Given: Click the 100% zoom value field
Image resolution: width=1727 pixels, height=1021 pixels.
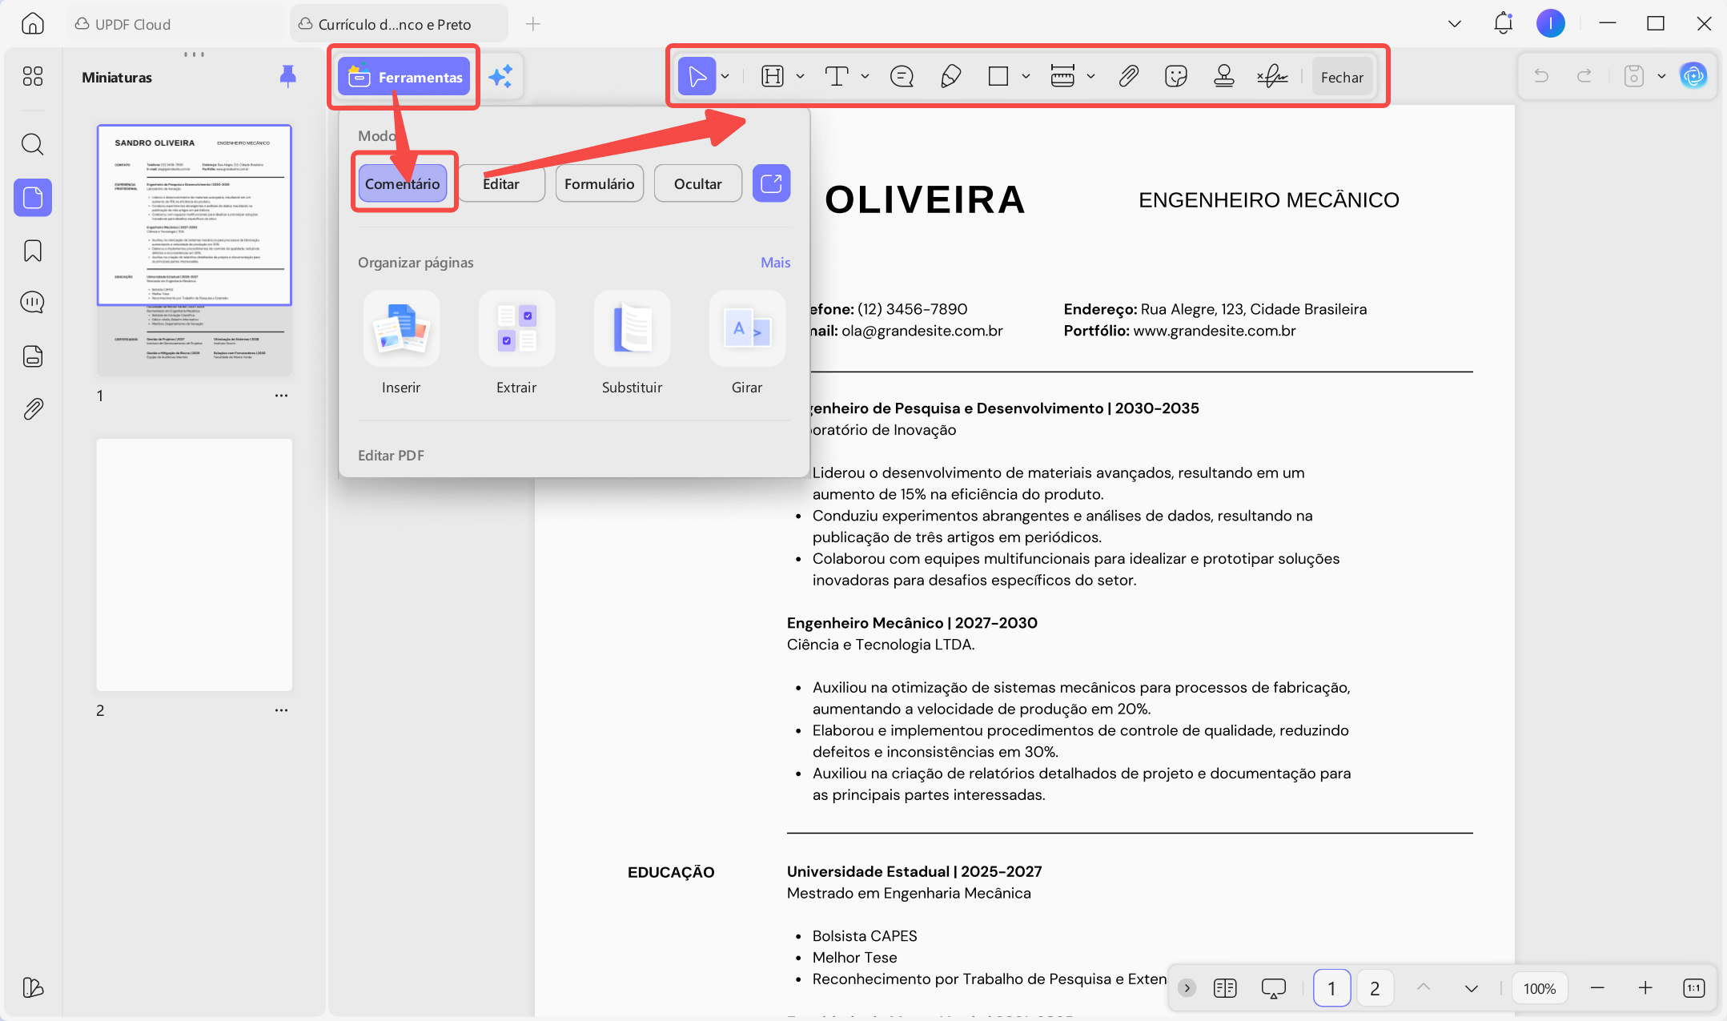Looking at the screenshot, I should point(1539,988).
